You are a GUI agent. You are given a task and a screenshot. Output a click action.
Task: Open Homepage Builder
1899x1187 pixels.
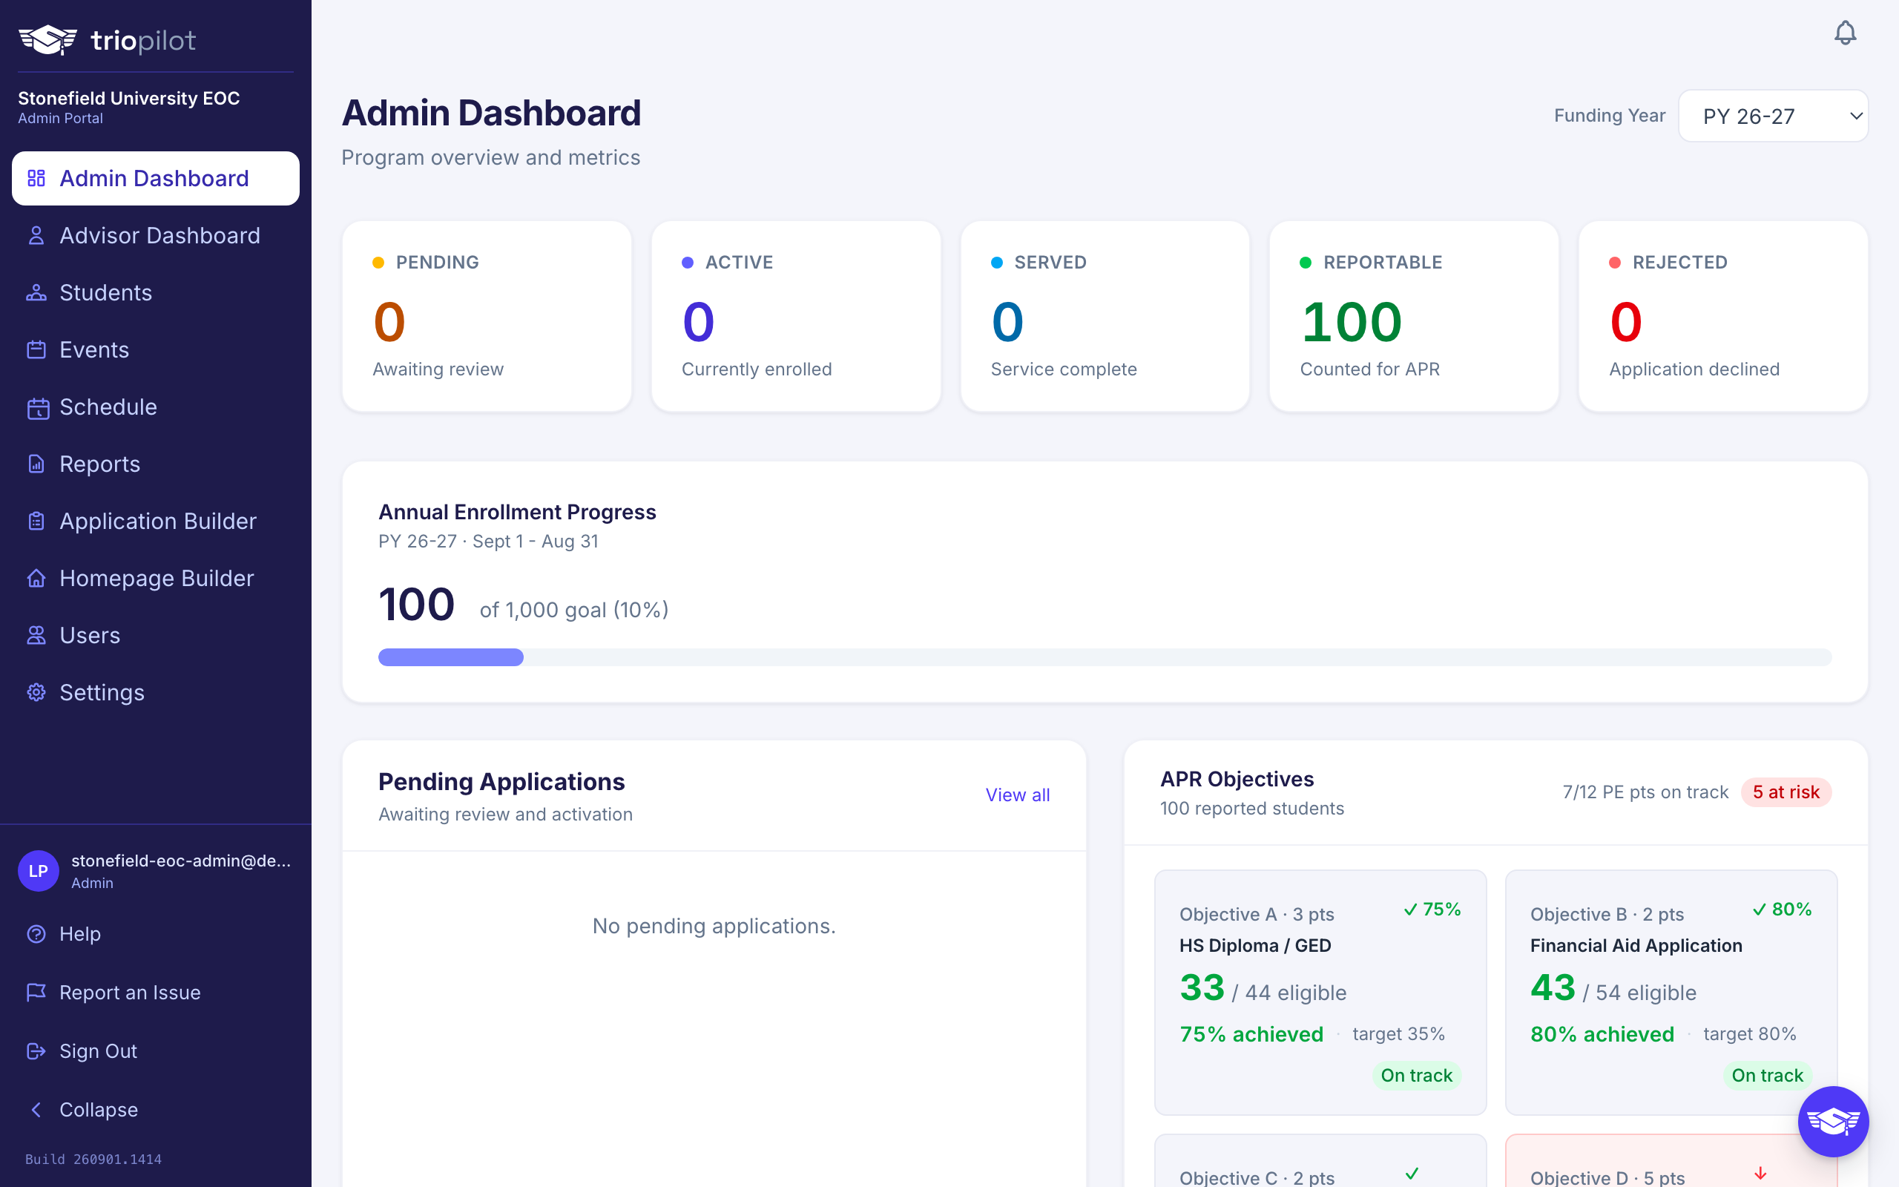tap(155, 579)
